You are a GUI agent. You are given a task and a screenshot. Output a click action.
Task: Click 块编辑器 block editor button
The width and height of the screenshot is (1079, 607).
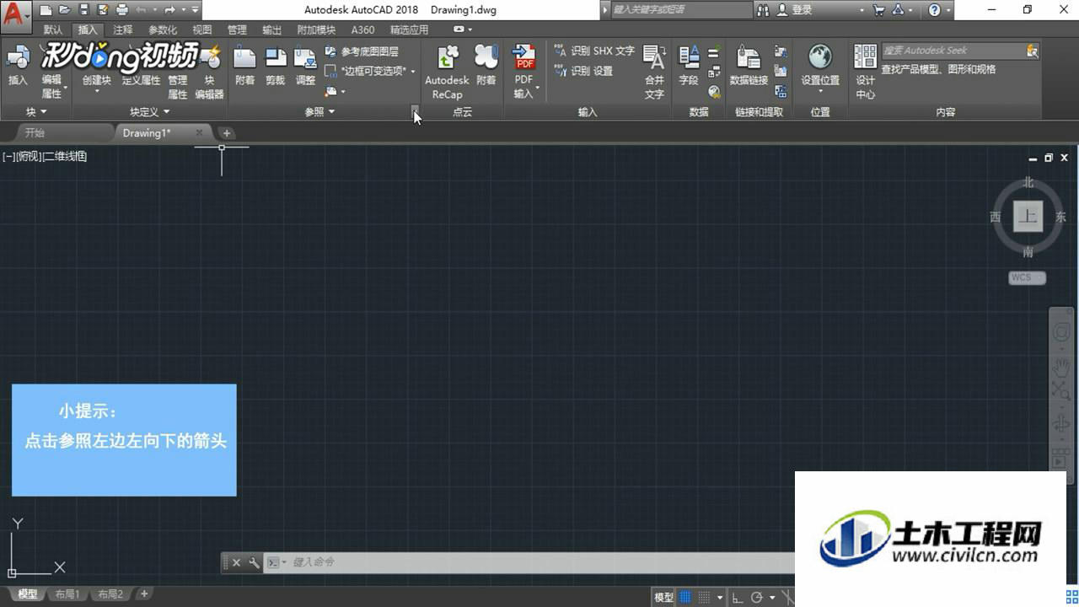pos(210,72)
